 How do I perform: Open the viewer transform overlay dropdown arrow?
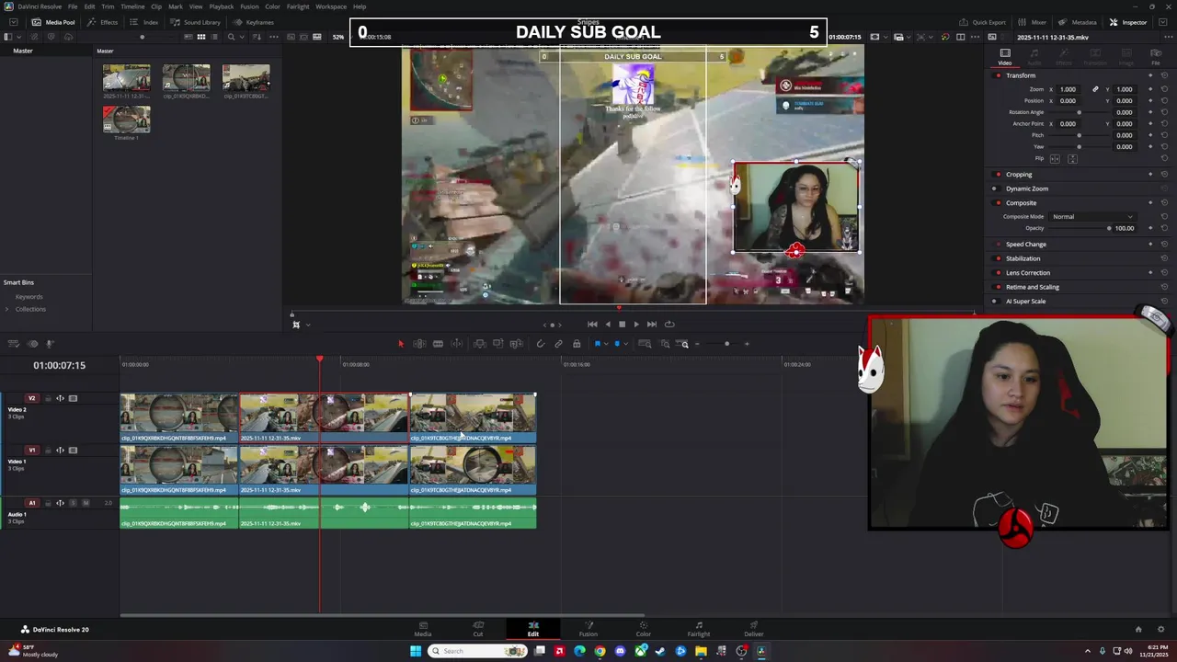click(307, 324)
